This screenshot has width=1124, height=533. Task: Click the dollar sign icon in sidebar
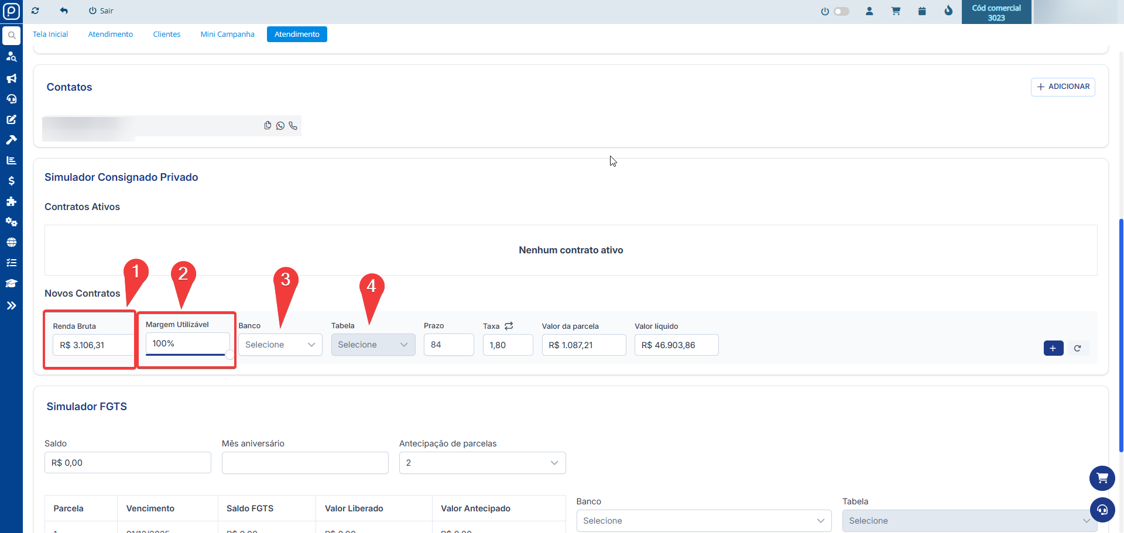pyautogui.click(x=11, y=181)
